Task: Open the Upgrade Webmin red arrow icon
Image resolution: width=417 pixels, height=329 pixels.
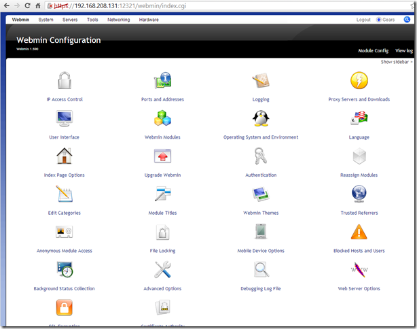Action: [162, 156]
